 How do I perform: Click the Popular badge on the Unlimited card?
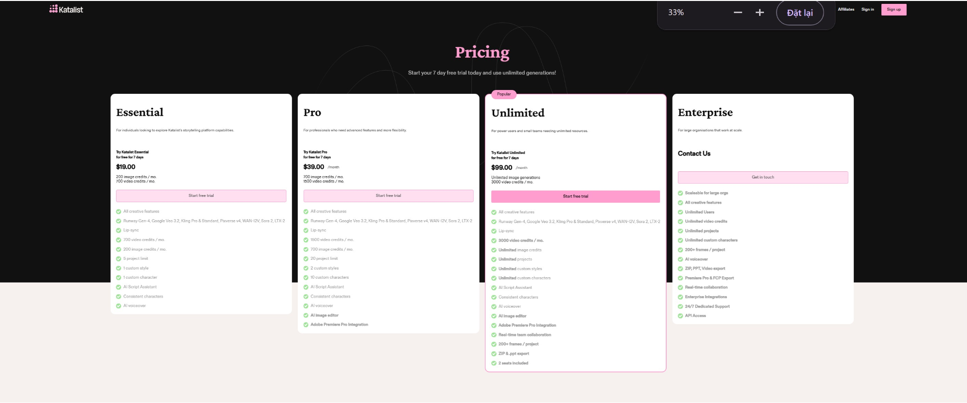tap(504, 94)
